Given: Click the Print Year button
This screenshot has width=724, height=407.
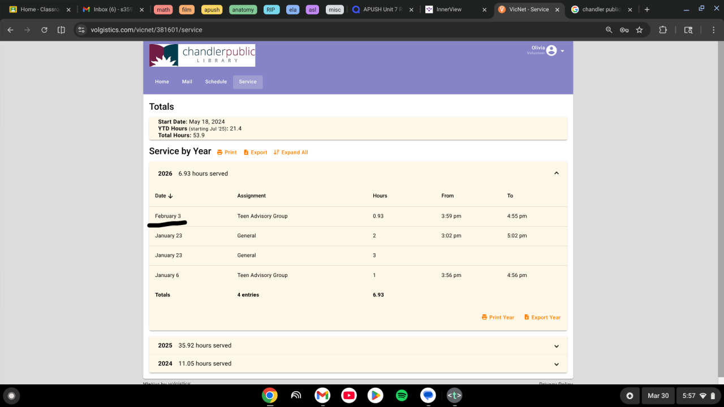Looking at the screenshot, I should click(498, 317).
